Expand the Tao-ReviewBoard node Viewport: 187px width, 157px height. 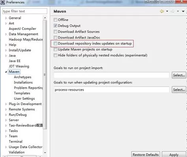(x=6, y=126)
